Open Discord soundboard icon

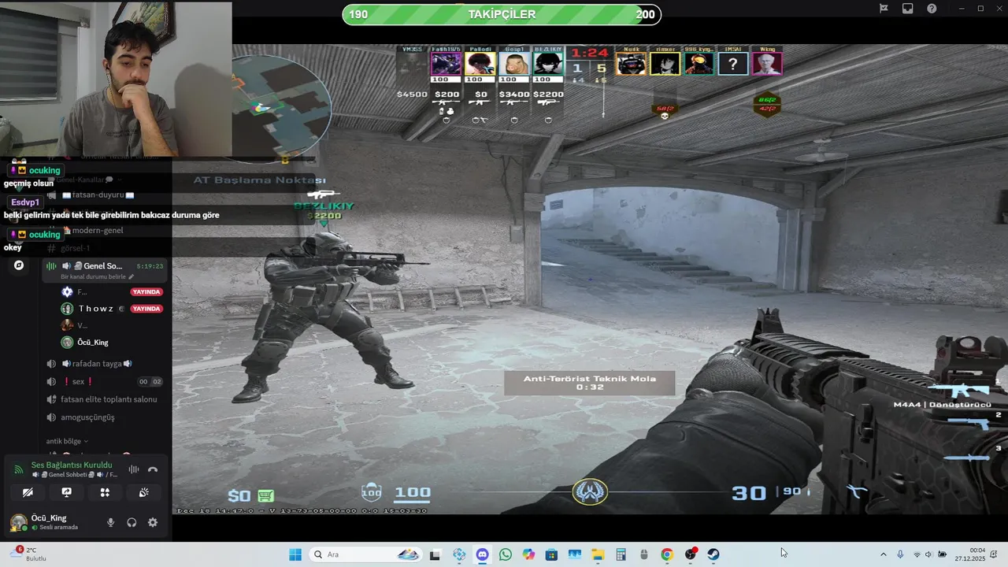click(x=143, y=492)
